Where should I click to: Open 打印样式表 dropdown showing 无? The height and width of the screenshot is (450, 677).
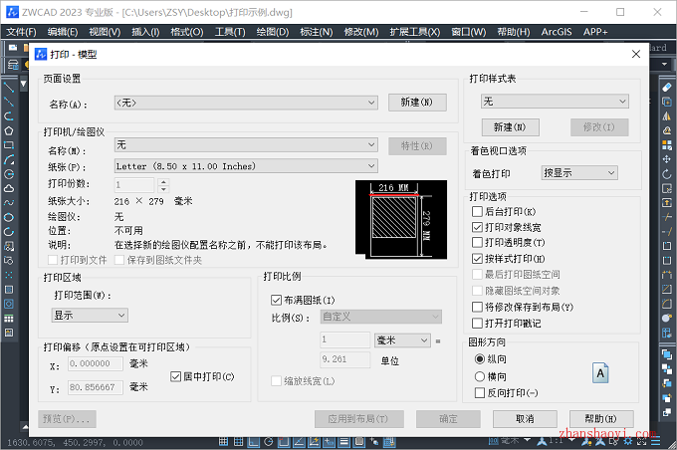point(555,102)
